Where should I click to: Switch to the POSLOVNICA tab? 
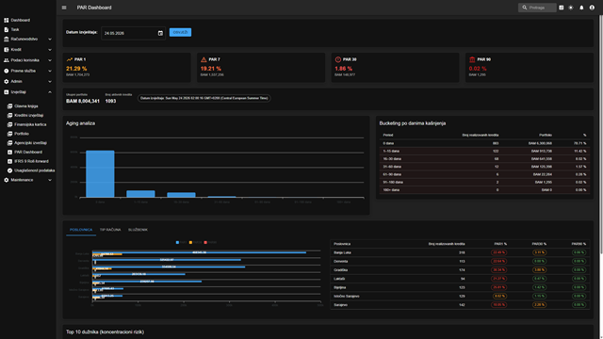tap(81, 230)
